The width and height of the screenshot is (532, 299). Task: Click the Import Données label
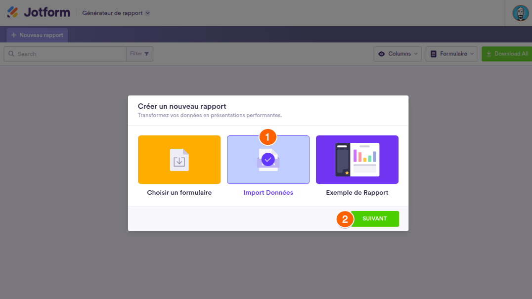tap(268, 193)
